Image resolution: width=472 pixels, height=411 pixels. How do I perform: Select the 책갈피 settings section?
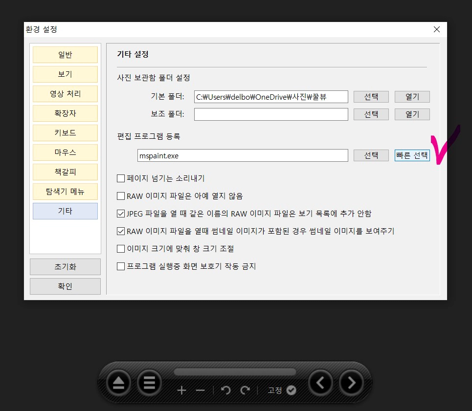[x=65, y=172]
